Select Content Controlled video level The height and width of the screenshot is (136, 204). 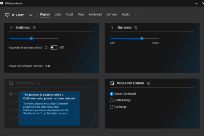click(112, 94)
